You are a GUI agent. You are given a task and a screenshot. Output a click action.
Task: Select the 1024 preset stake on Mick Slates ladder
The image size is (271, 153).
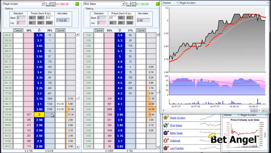click(x=130, y=23)
